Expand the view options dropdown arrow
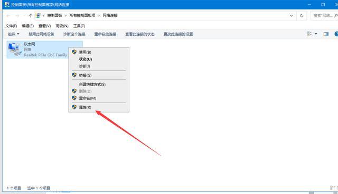This screenshot has width=338, height=194. coord(316,34)
